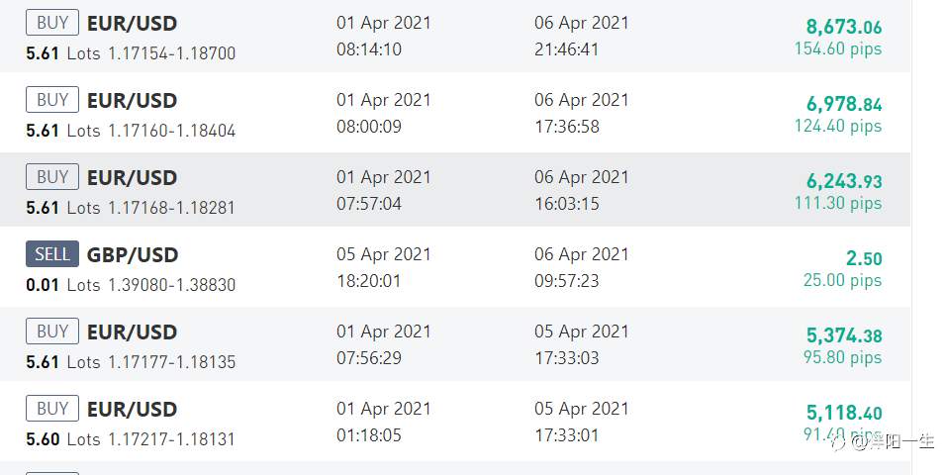The width and height of the screenshot is (946, 475).
Task: Click the BUY badge of the 1.17168-1.18281 trade
Action: click(52, 177)
